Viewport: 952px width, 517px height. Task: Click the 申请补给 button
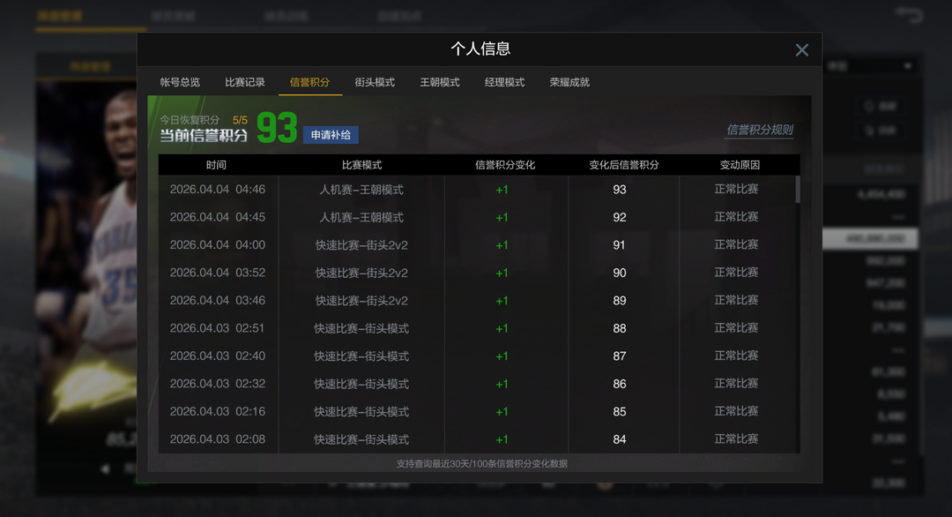(331, 135)
